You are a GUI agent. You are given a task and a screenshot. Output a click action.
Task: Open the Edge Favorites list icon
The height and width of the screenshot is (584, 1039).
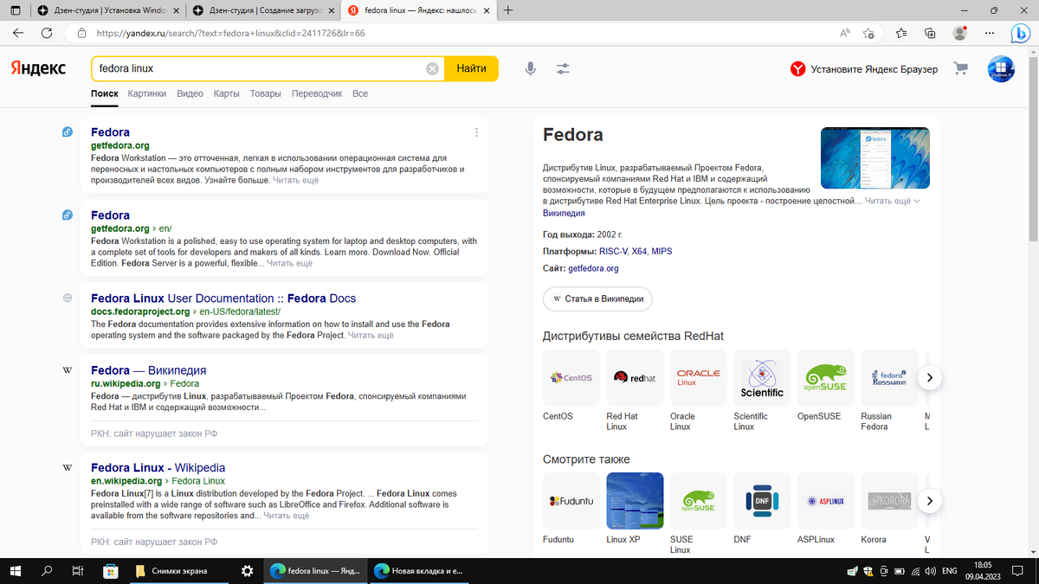click(x=901, y=33)
